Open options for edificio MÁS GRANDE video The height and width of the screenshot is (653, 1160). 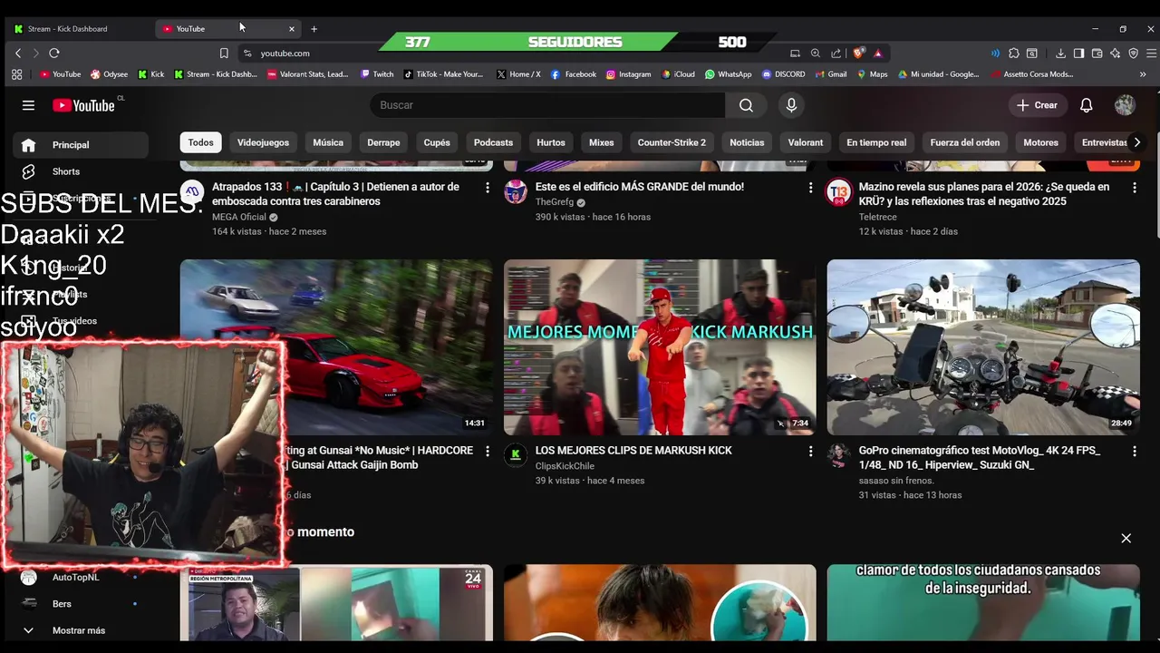[810, 188]
